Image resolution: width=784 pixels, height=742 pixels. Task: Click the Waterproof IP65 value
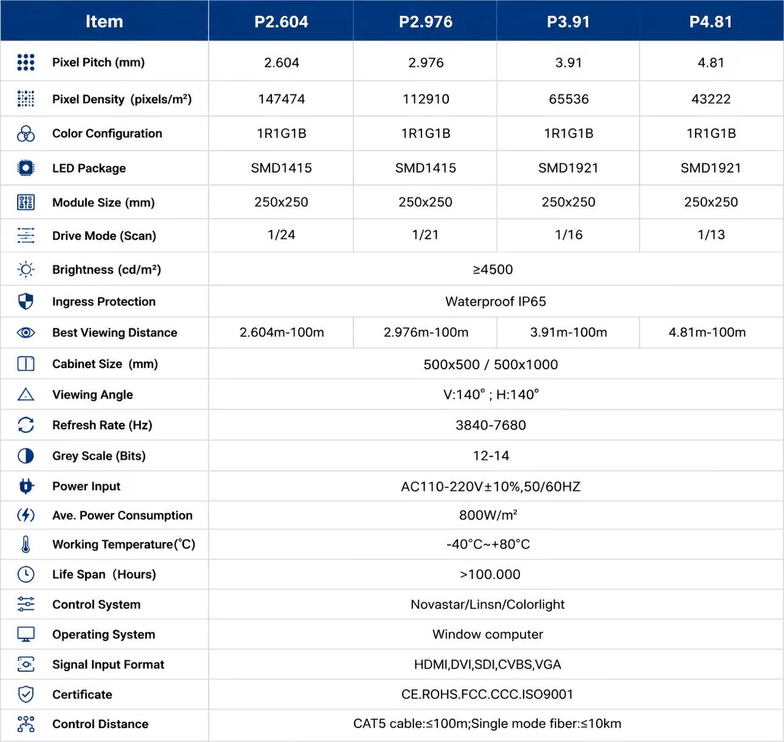[496, 302]
